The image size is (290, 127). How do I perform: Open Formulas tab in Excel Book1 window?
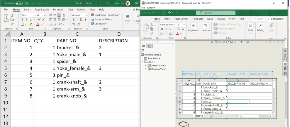click(x=58, y=10)
